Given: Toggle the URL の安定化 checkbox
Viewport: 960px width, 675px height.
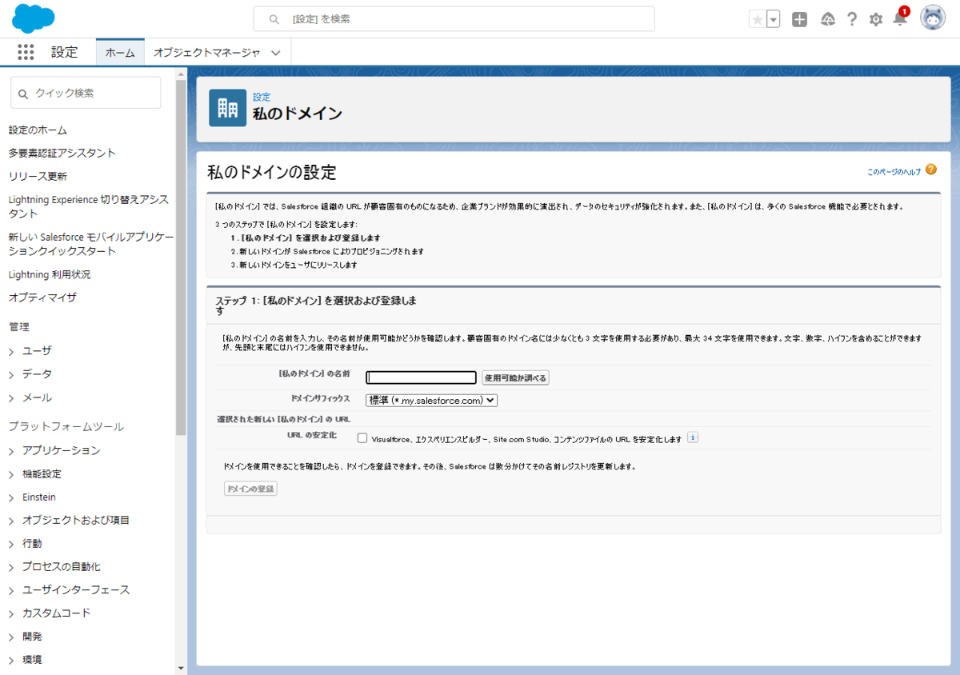Looking at the screenshot, I should [362, 438].
